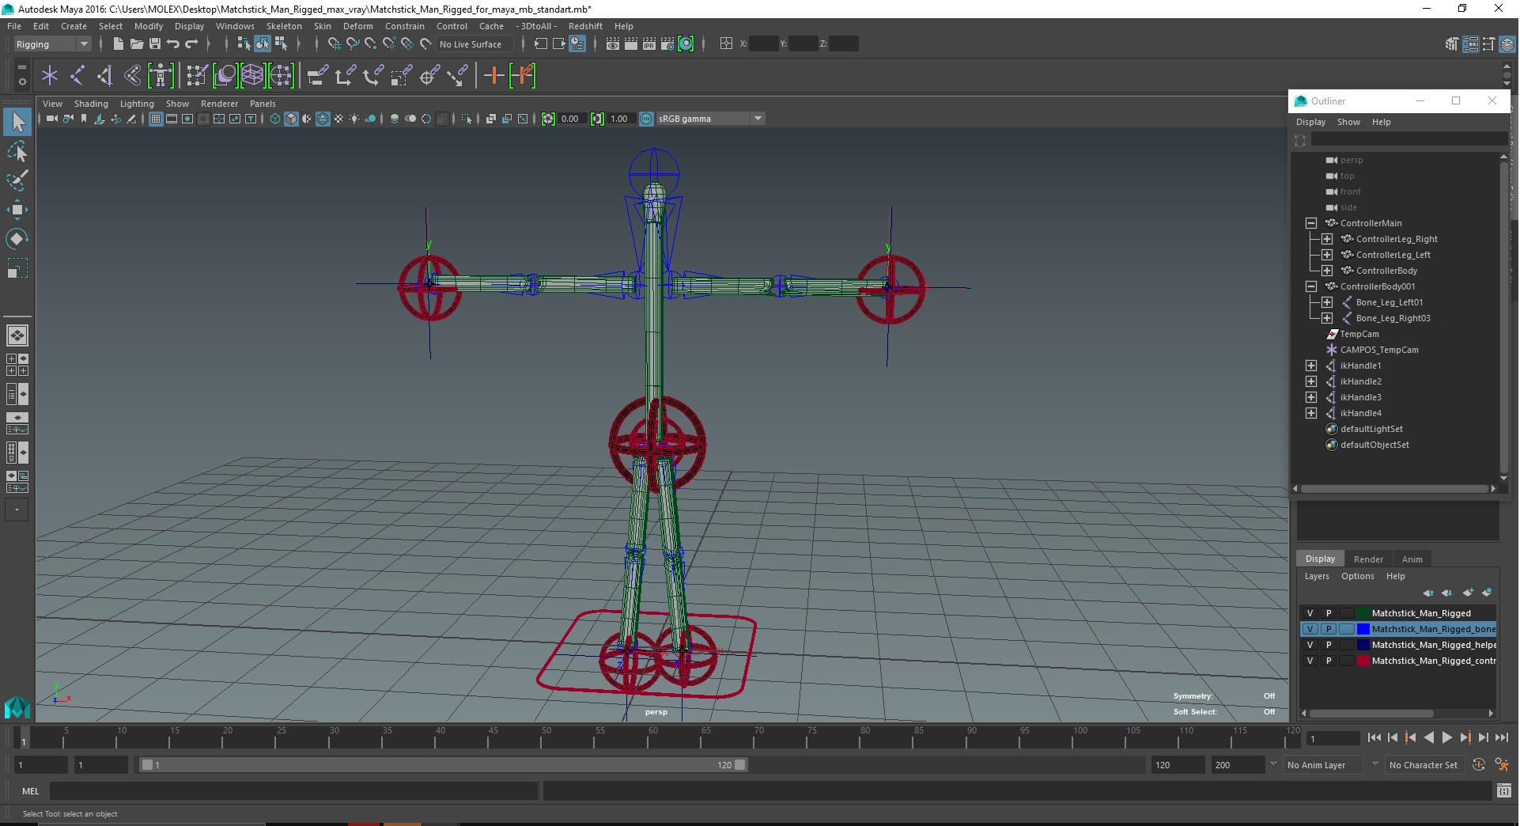
Task: Click the Save Scene disk icon
Action: click(x=155, y=44)
